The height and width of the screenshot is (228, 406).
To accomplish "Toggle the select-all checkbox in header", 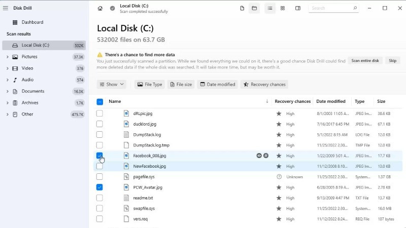I will point(99,102).
